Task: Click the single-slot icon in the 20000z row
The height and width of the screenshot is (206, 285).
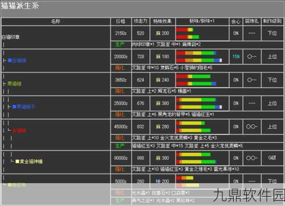Action: (252, 56)
